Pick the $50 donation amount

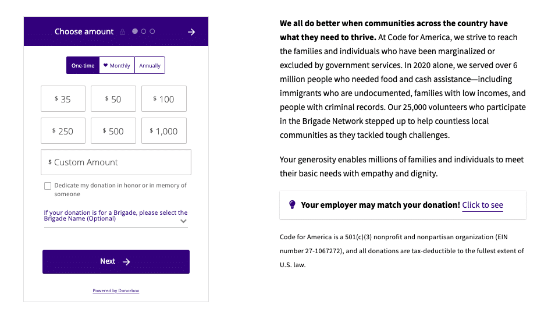pos(113,99)
